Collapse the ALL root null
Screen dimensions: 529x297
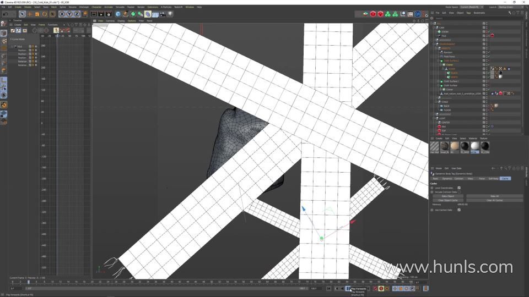click(432, 24)
